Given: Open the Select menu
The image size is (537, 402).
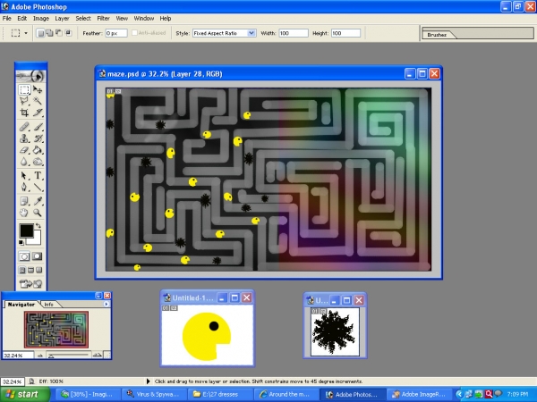Looking at the screenshot, I should (83, 19).
